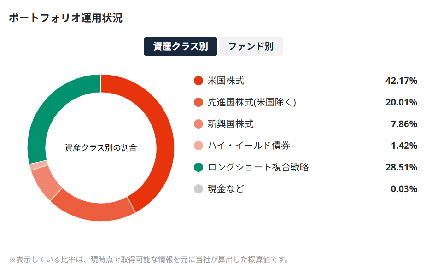Click the orange 先進国株式 legend dot
The image size is (426, 269).
tap(198, 102)
